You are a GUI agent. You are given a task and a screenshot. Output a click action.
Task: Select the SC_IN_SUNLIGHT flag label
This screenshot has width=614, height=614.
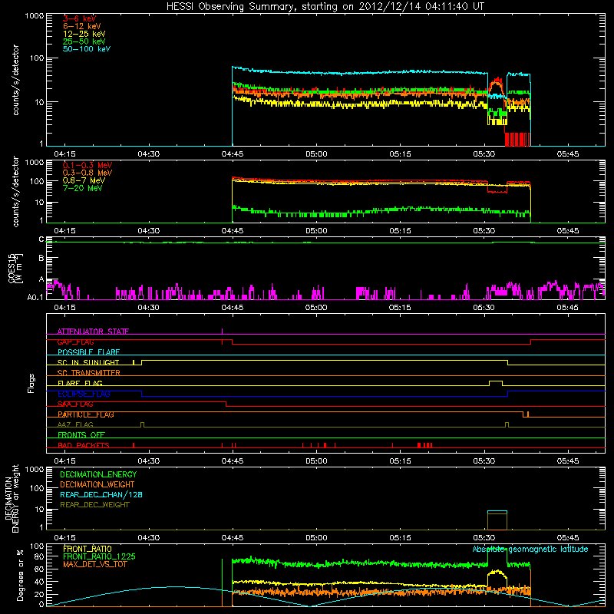[x=88, y=362]
